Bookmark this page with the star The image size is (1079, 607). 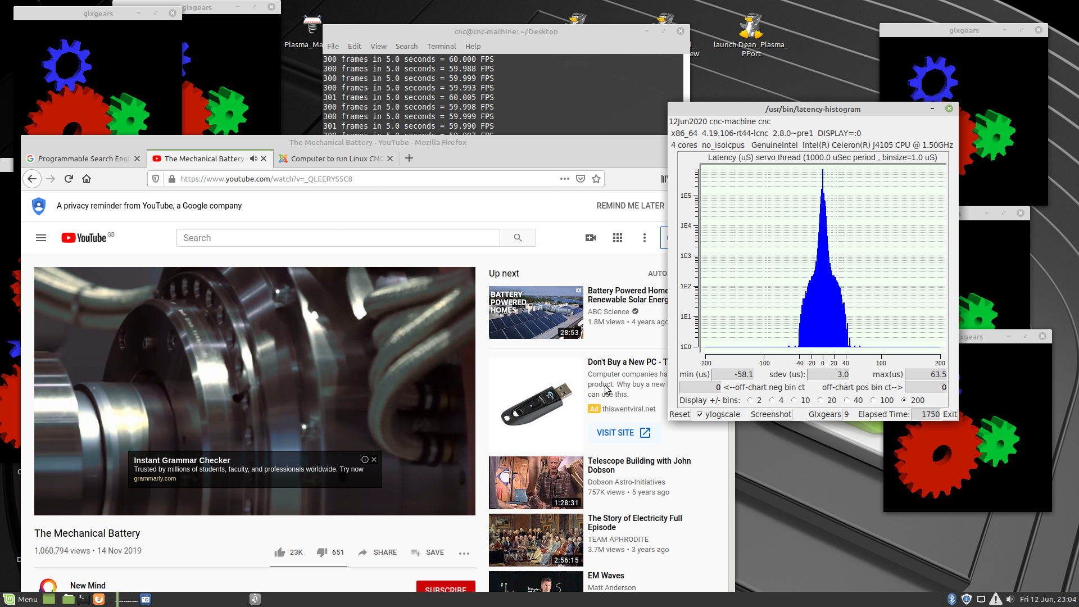(596, 179)
